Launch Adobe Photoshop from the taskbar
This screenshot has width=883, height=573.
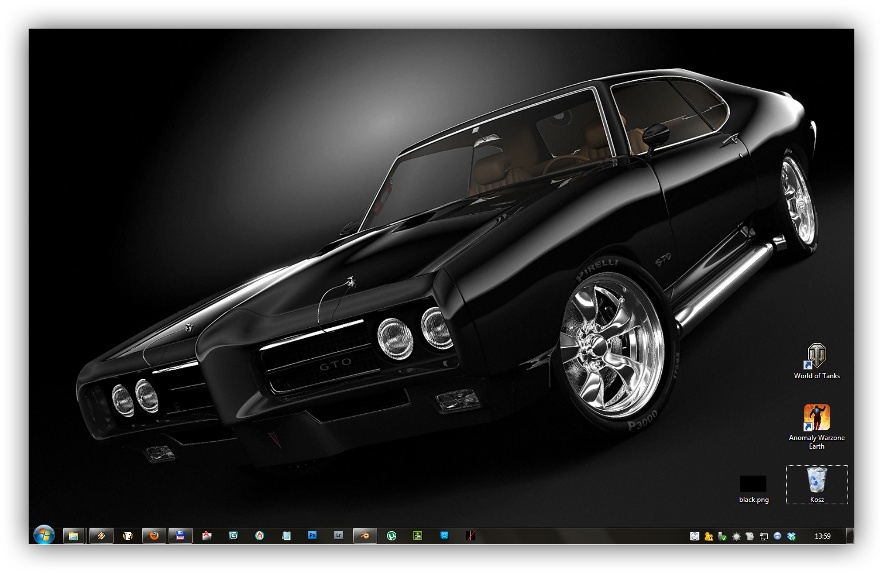click(x=312, y=536)
